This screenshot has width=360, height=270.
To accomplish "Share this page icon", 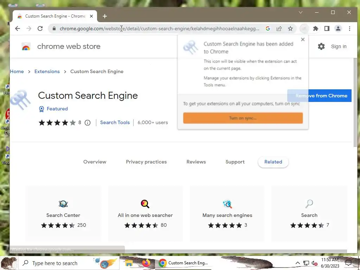I will [x=279, y=28].
